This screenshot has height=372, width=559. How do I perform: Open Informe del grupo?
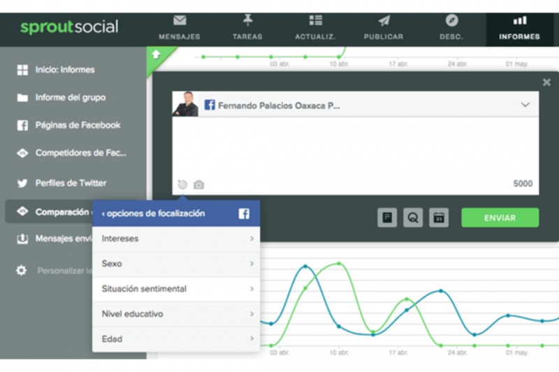[x=71, y=98]
